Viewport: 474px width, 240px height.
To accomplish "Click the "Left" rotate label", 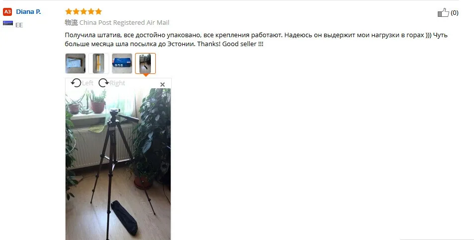I will click(88, 83).
